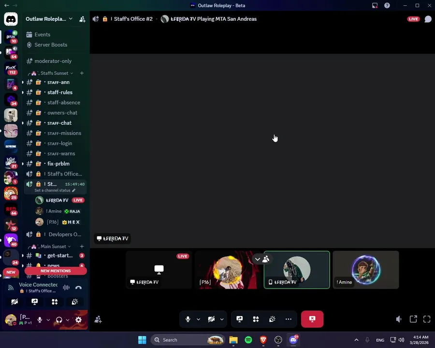
Task: Open activities icon in voice panel
Action: (55, 302)
